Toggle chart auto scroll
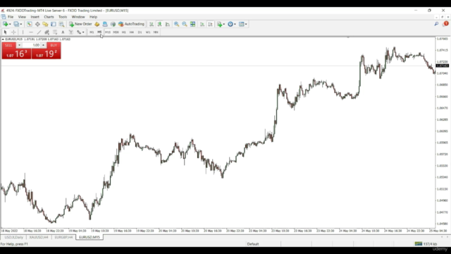This screenshot has width=451, height=254. (202, 24)
